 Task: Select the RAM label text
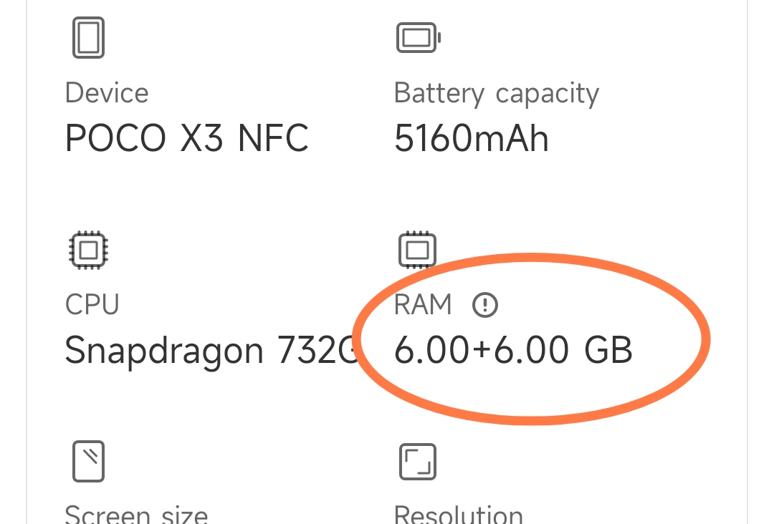click(423, 304)
